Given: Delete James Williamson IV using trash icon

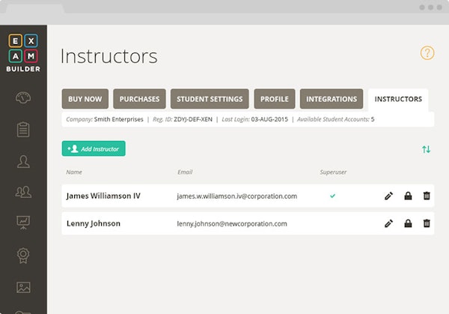Looking at the screenshot, I should click(x=427, y=196).
